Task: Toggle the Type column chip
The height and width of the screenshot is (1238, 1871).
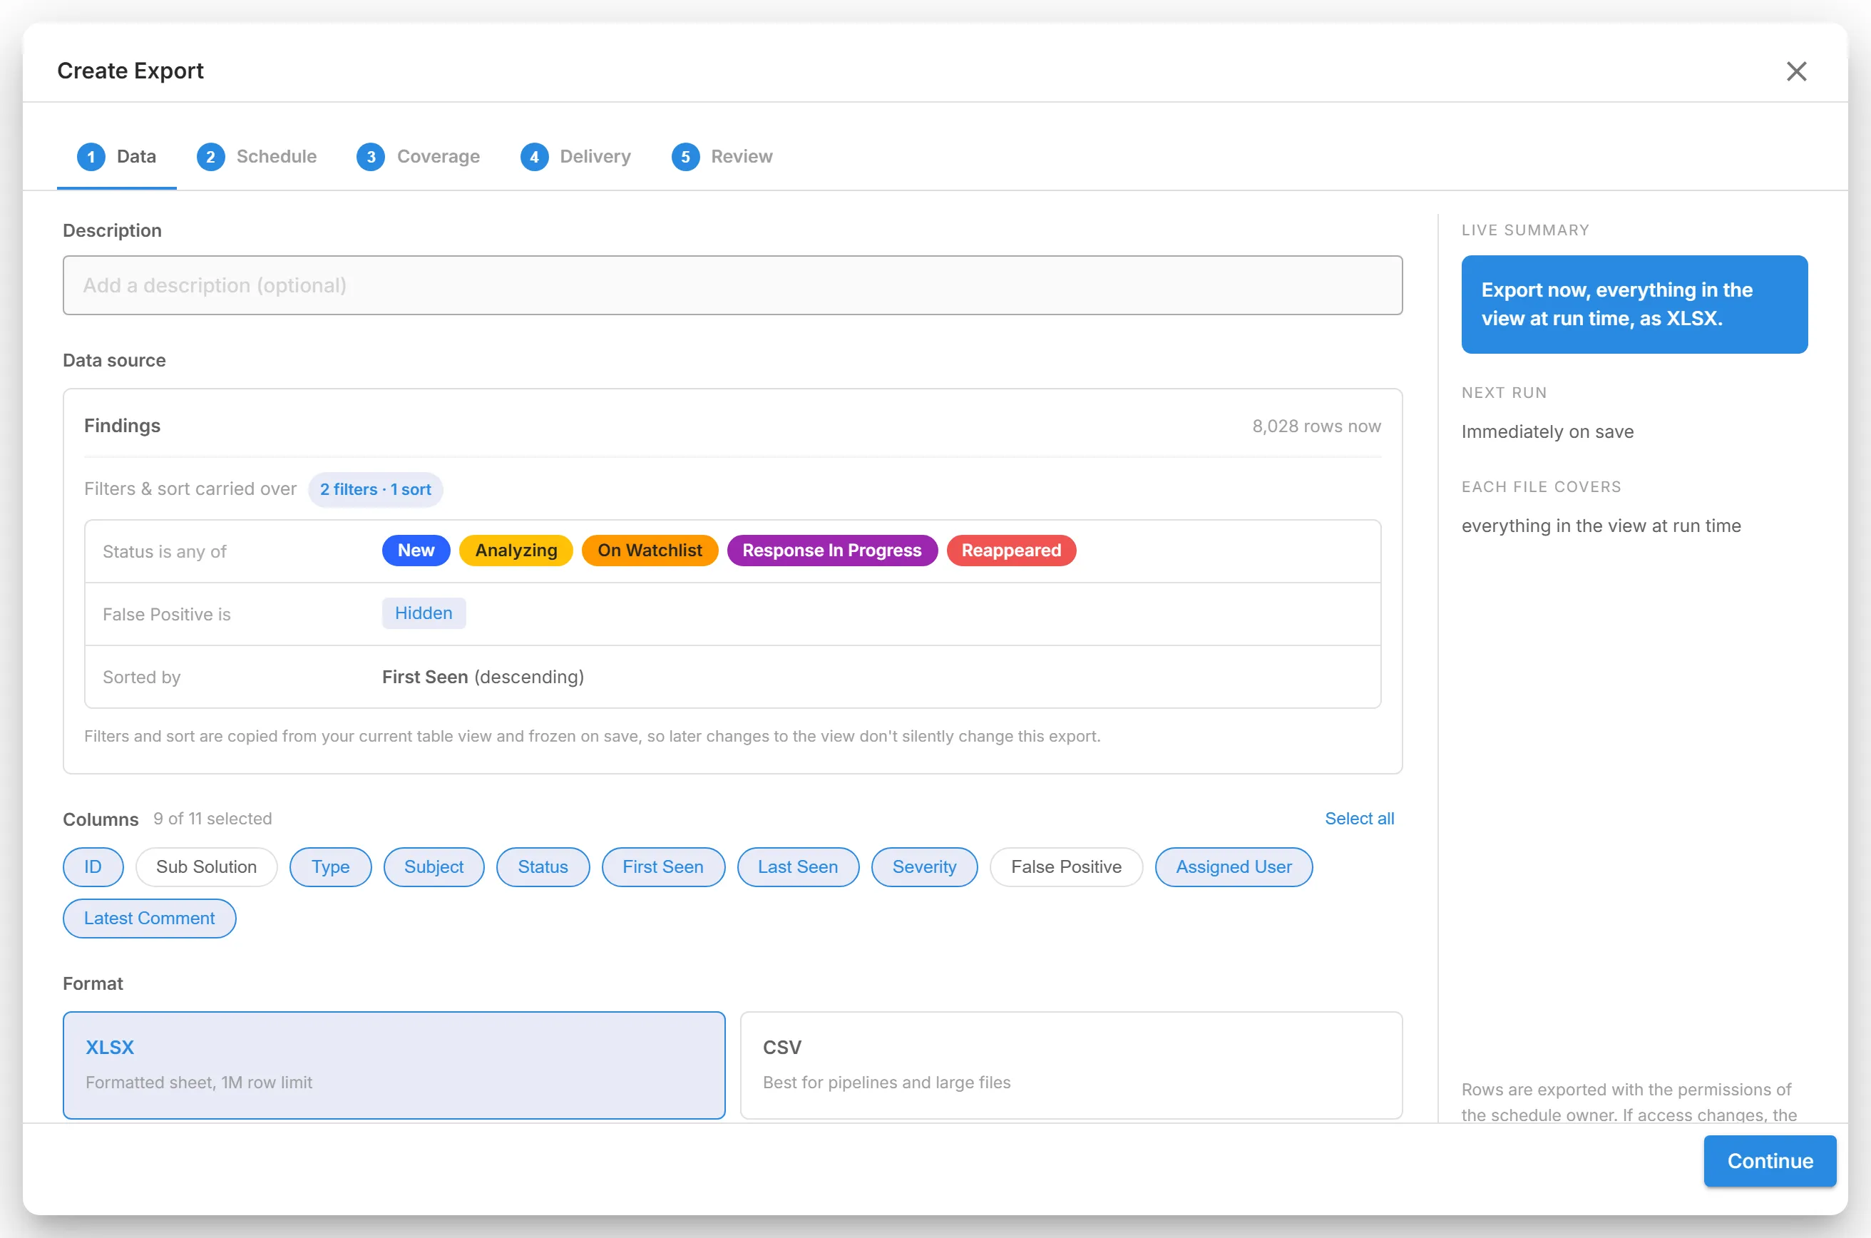Action: click(x=330, y=867)
